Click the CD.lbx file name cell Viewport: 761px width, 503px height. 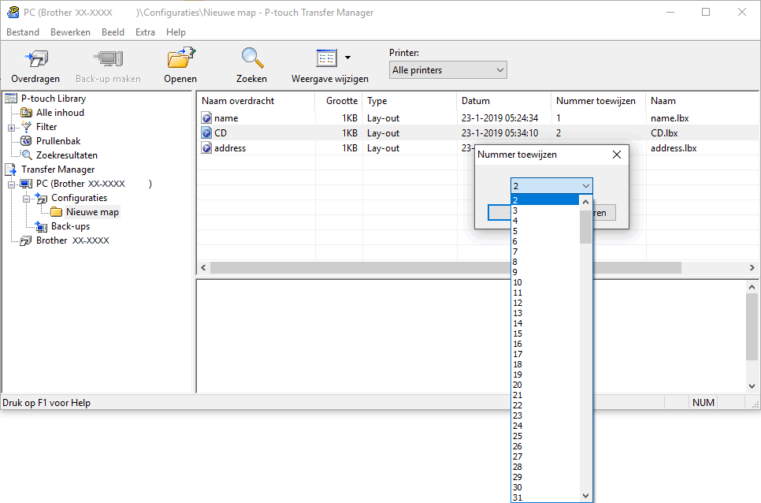click(664, 133)
